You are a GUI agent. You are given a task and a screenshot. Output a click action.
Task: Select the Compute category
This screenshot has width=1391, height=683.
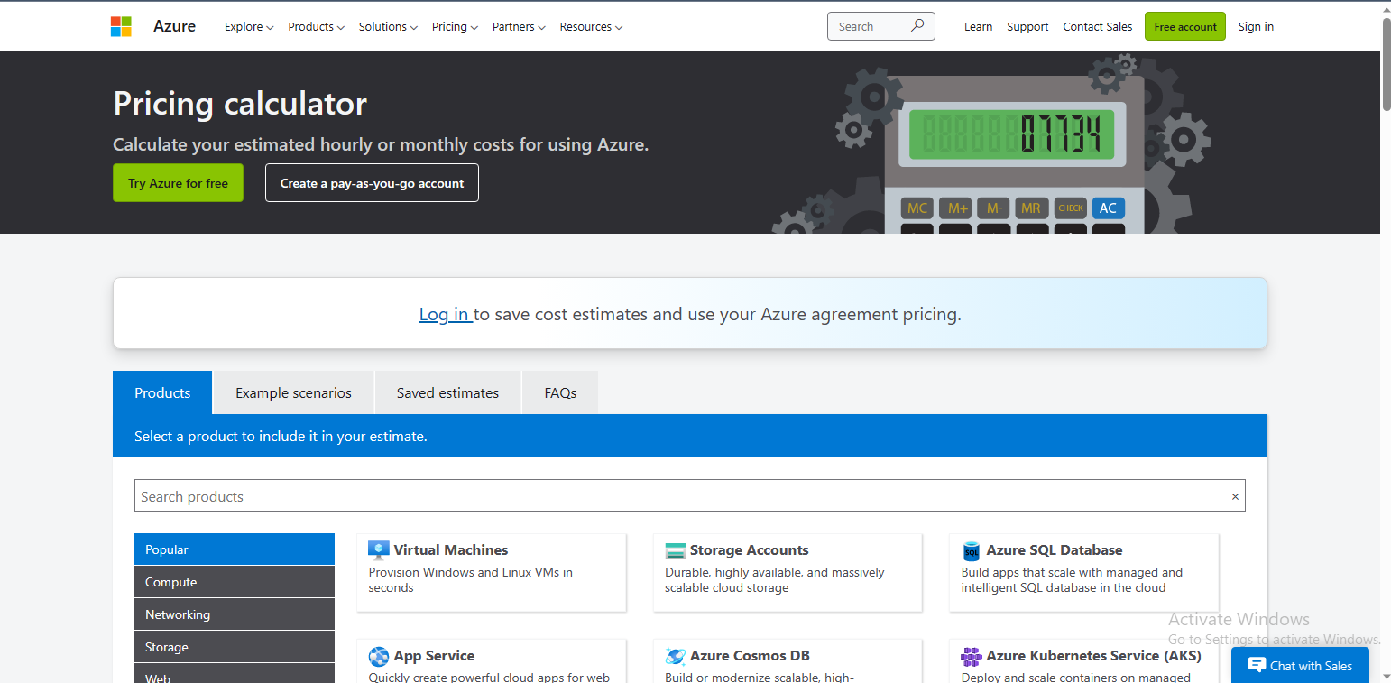click(x=235, y=582)
